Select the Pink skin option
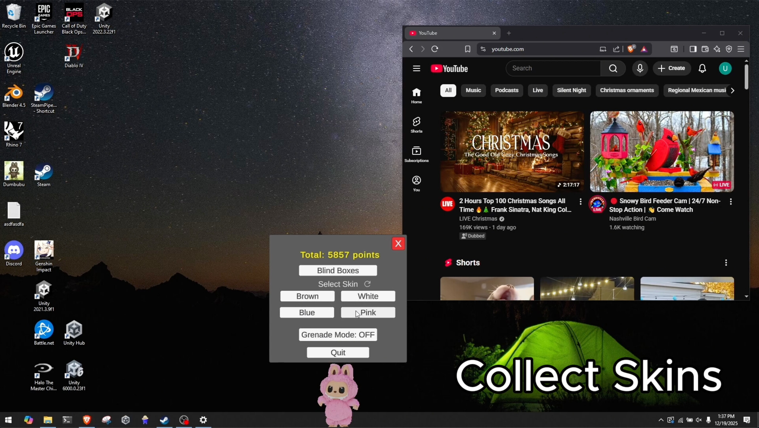The image size is (759, 428). pyautogui.click(x=368, y=312)
